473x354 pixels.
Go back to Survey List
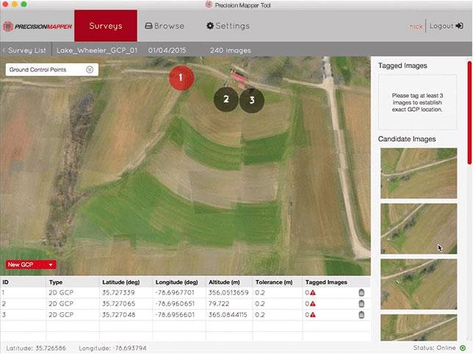(x=26, y=50)
